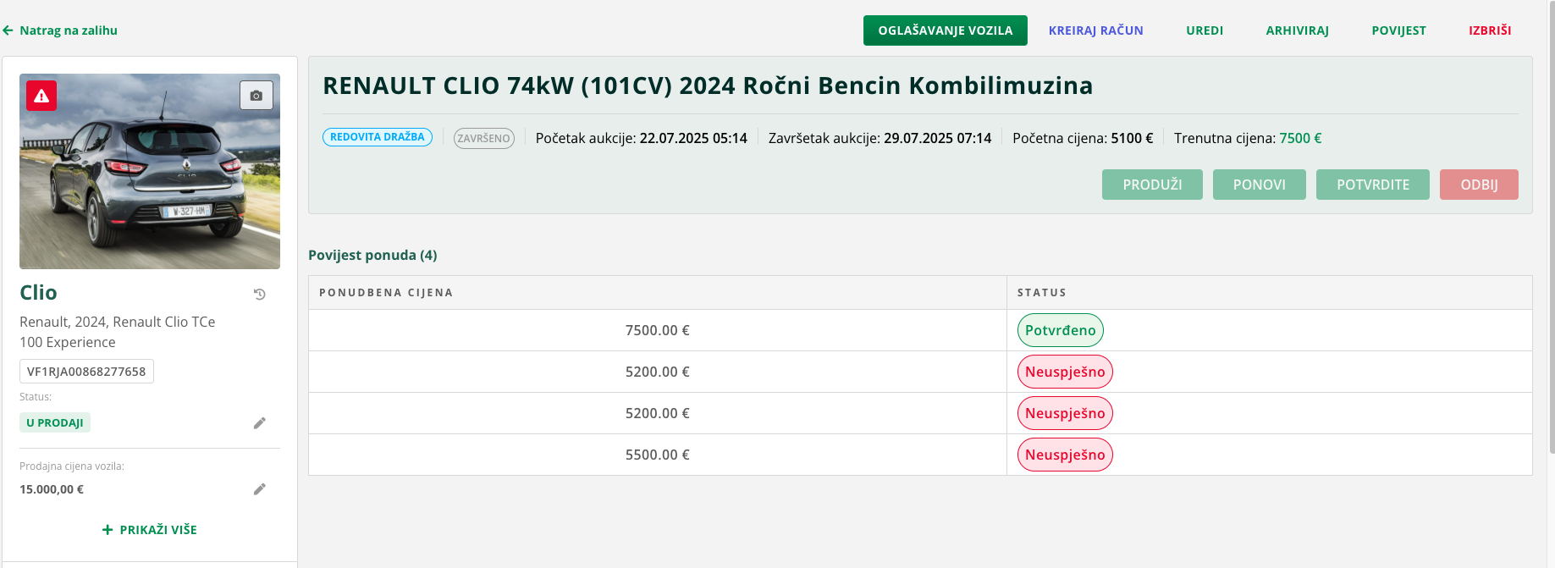Image resolution: width=1555 pixels, height=568 pixels.
Task: Open the camera photo upload icon
Action: click(x=256, y=96)
